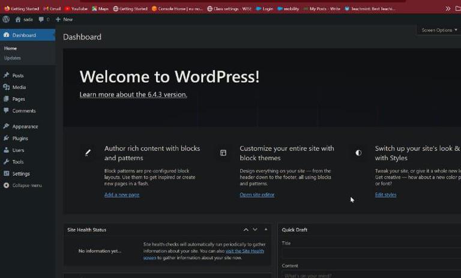Open comments bubble in admin bar
The width and height of the screenshot is (461, 278).
point(41,19)
